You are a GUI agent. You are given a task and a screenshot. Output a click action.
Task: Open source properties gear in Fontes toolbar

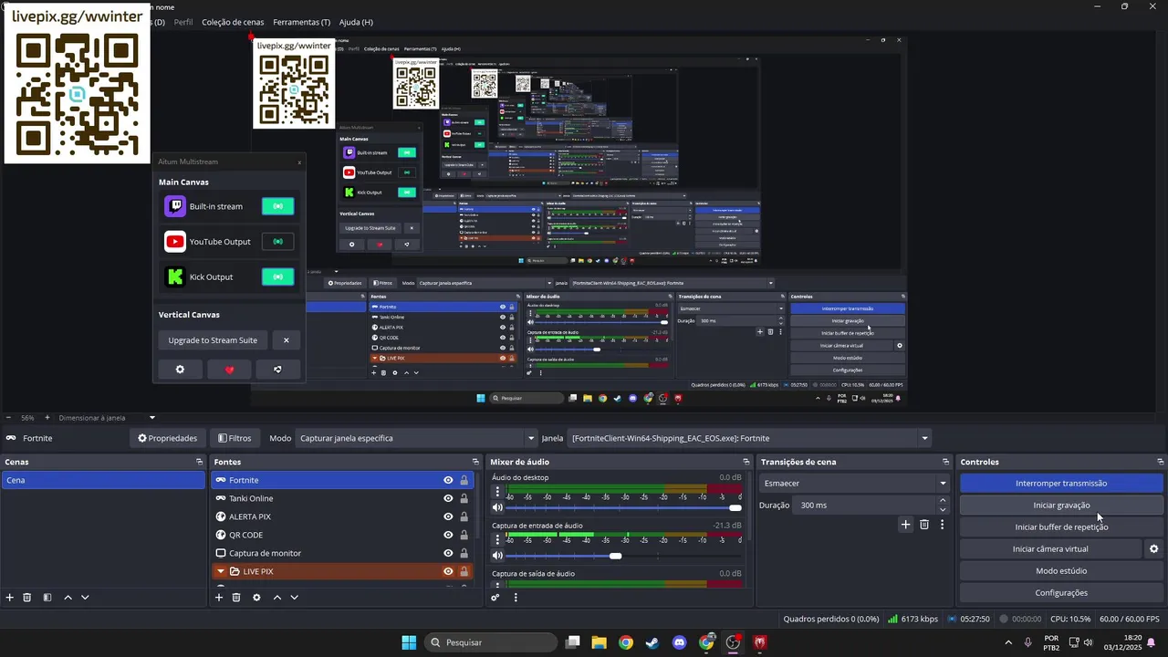256,598
